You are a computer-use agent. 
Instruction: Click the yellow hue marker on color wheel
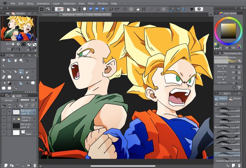coord(226,18)
